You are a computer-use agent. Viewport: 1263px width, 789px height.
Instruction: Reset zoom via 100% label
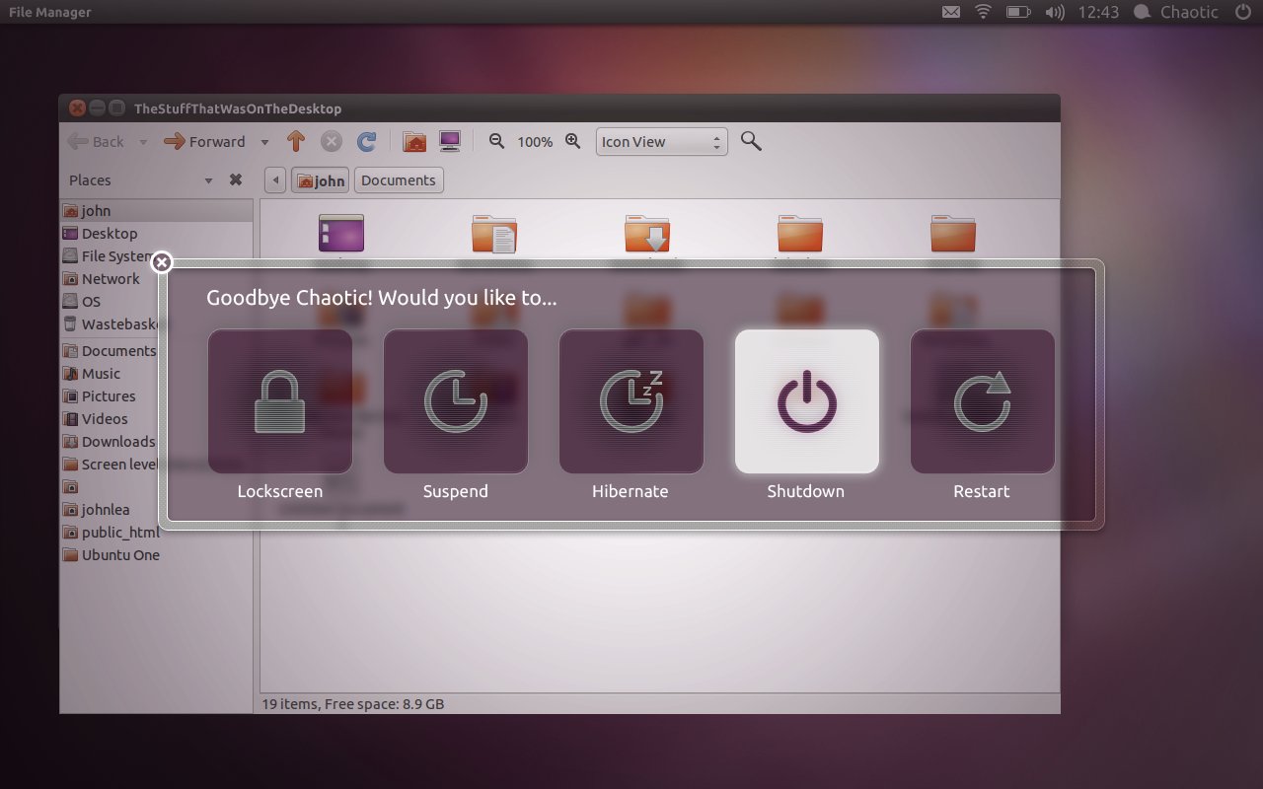click(x=535, y=142)
